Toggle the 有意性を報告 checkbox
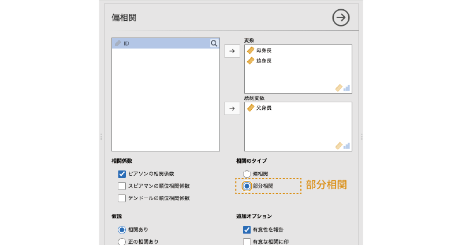This screenshot has height=245, width=462. [247, 229]
